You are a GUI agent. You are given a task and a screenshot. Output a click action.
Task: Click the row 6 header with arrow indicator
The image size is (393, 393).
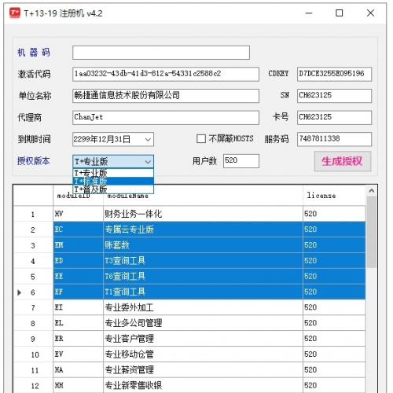coord(33,292)
